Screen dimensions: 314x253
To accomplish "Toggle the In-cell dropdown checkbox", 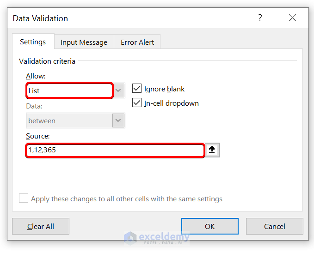I will 137,103.
